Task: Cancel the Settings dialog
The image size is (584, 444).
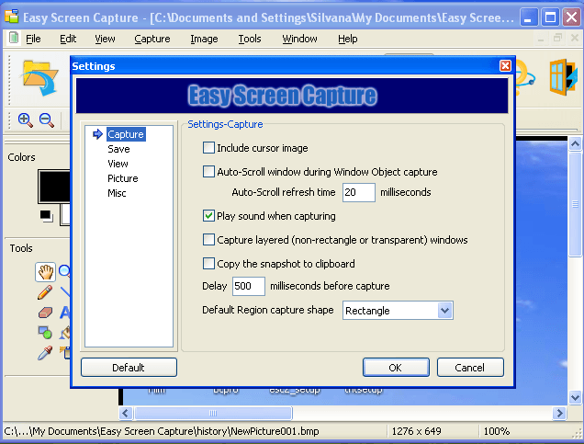Action: (x=470, y=368)
